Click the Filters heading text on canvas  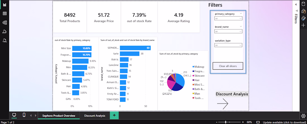215,5
